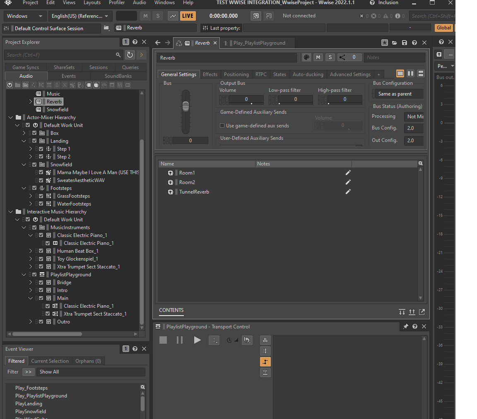Expand the Reverb bus tree node
This screenshot has width=477, height=419.
tap(30, 102)
